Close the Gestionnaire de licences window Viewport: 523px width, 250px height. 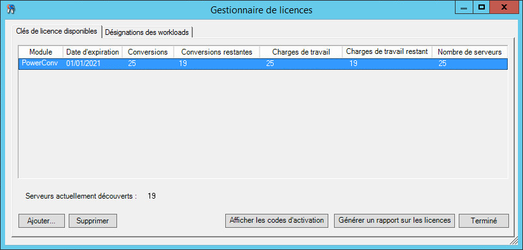coord(505,8)
